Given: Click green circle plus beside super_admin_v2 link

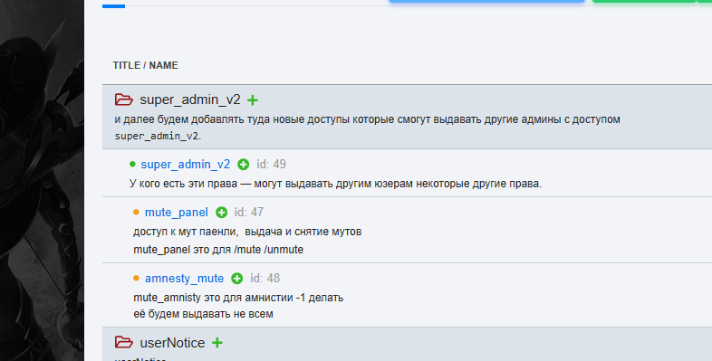Looking at the screenshot, I should pos(244,165).
